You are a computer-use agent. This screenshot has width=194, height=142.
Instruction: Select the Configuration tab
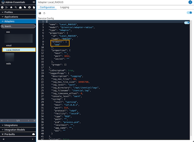click(x=47, y=7)
